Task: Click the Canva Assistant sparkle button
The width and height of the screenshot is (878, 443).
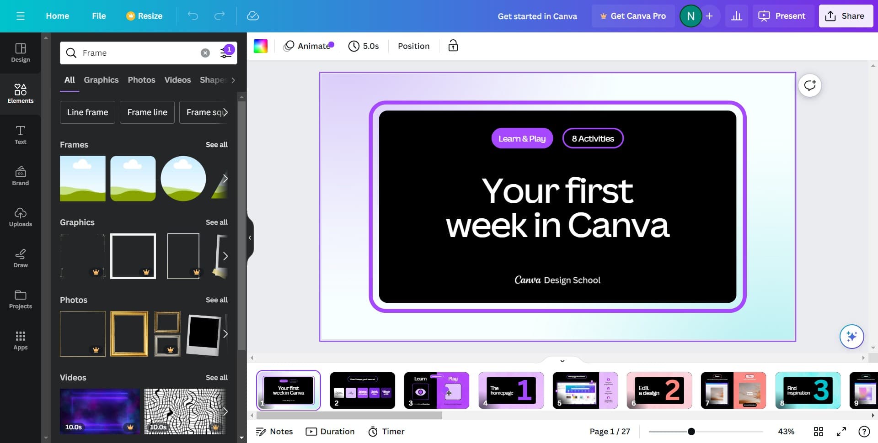Action: (851, 337)
